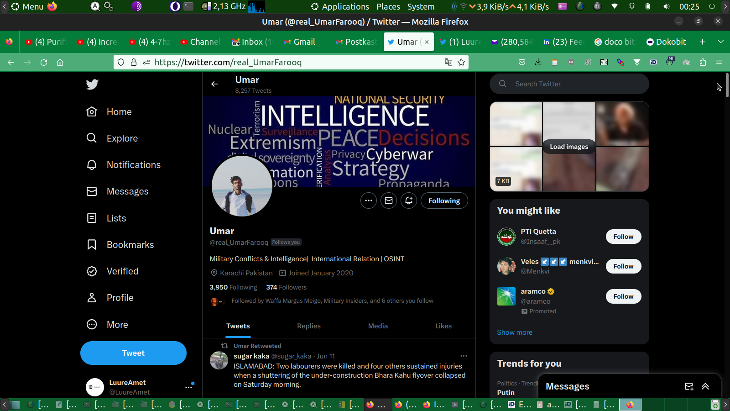Bookmark this page with the star icon
The width and height of the screenshot is (730, 411).
pyautogui.click(x=461, y=62)
